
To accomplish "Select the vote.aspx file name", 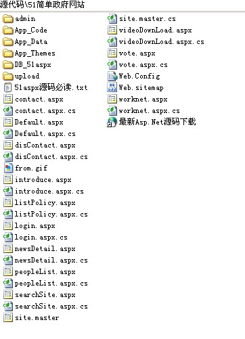I will (137, 53).
